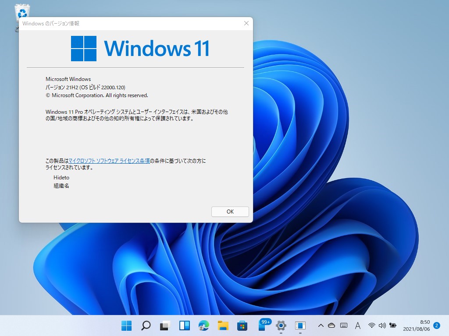
Task: Launch Microsoft Edge
Action: click(203, 326)
